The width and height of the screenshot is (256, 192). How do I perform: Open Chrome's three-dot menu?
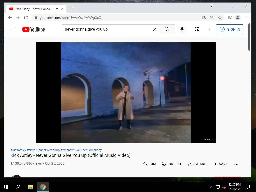246,18
